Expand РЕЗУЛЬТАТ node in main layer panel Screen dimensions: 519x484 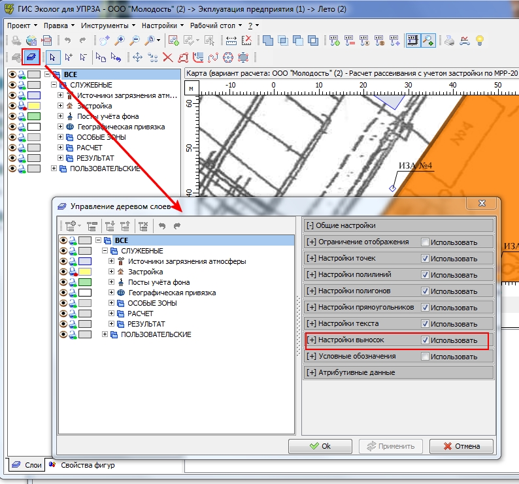pyautogui.click(x=60, y=158)
